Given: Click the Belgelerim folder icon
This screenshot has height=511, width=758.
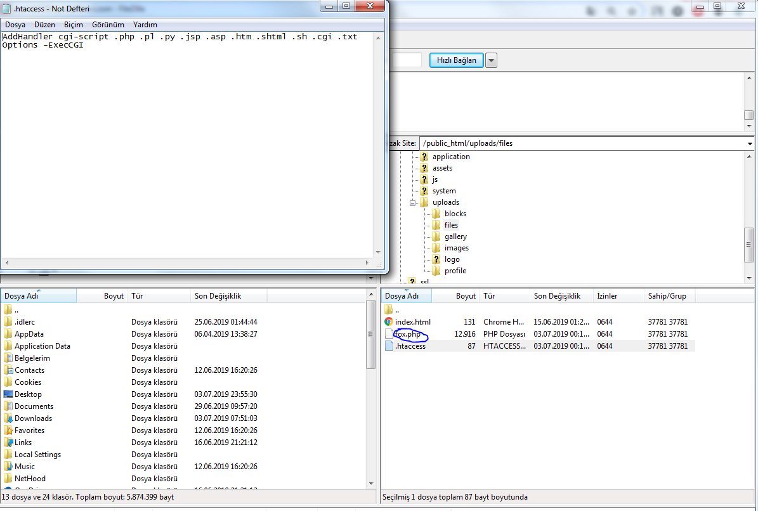Looking at the screenshot, I should point(8,358).
